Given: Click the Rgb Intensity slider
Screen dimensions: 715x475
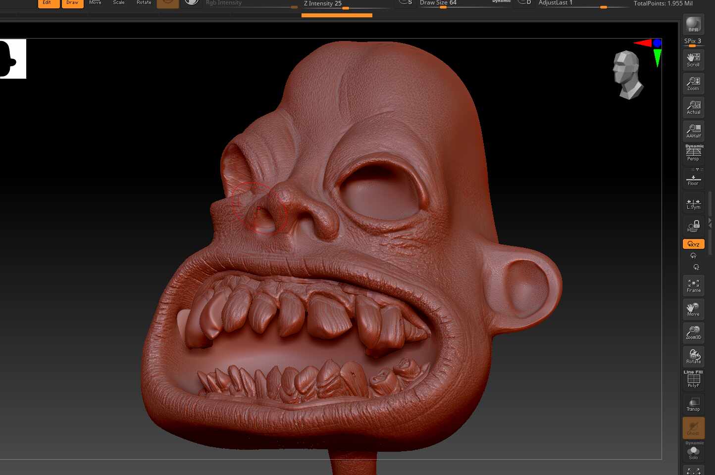Looking at the screenshot, I should click(251, 4).
